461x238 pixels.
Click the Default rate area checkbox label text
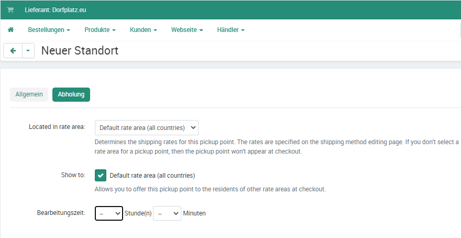click(152, 176)
